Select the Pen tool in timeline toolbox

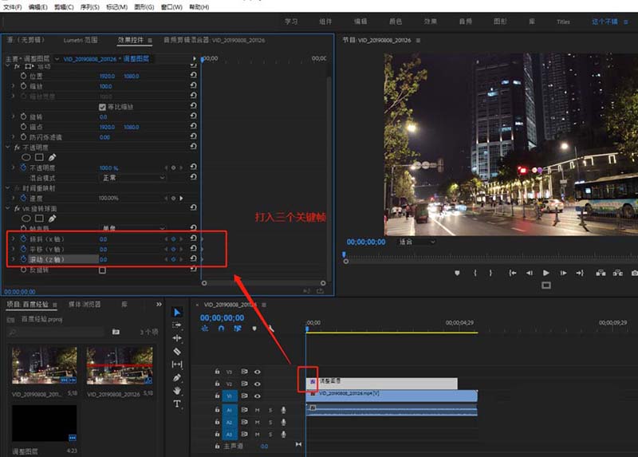177,377
